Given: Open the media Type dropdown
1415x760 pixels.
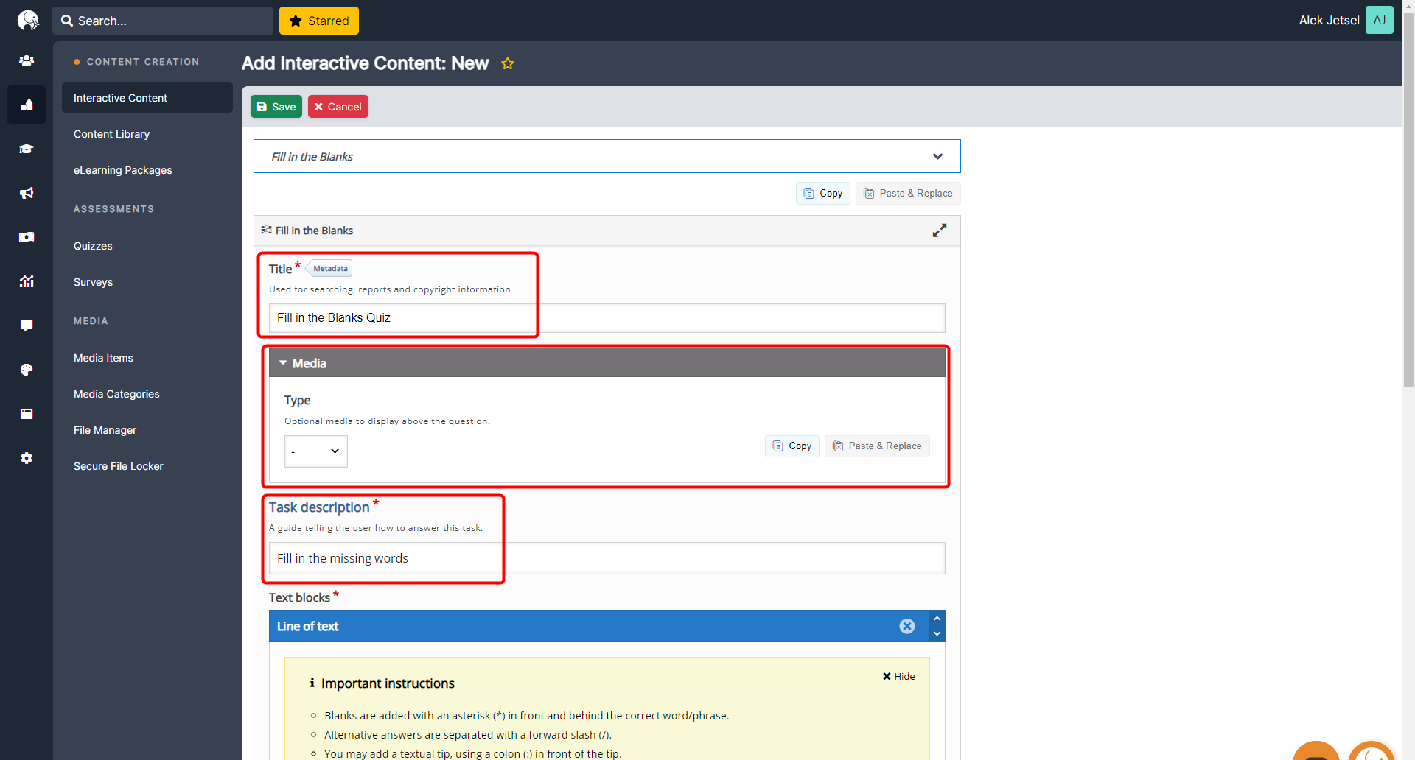Looking at the screenshot, I should click(x=315, y=451).
